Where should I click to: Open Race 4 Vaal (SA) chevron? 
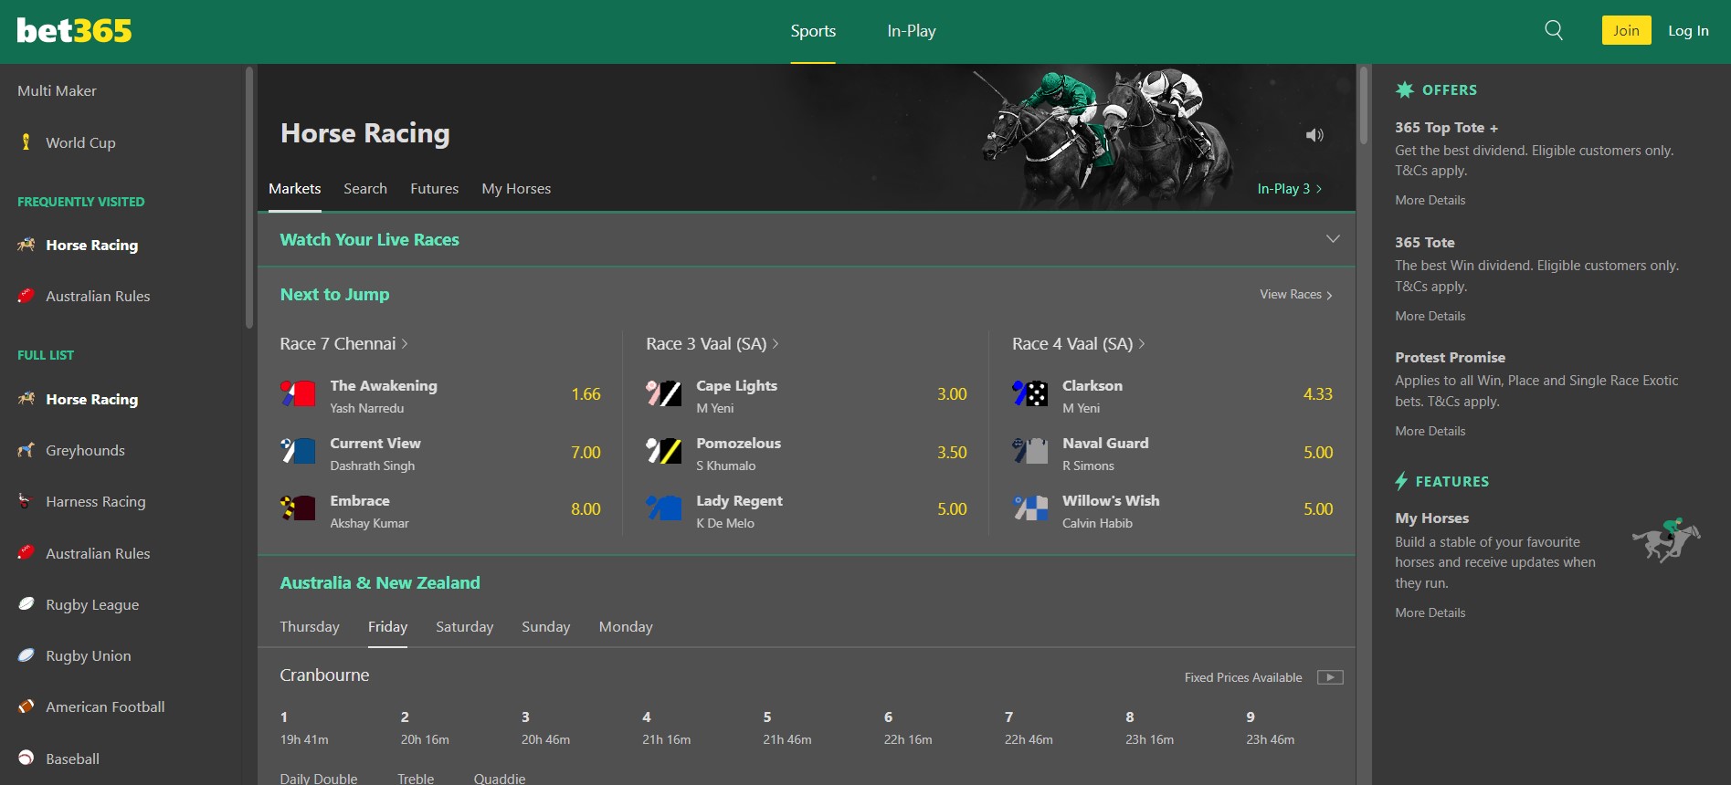tap(1142, 344)
